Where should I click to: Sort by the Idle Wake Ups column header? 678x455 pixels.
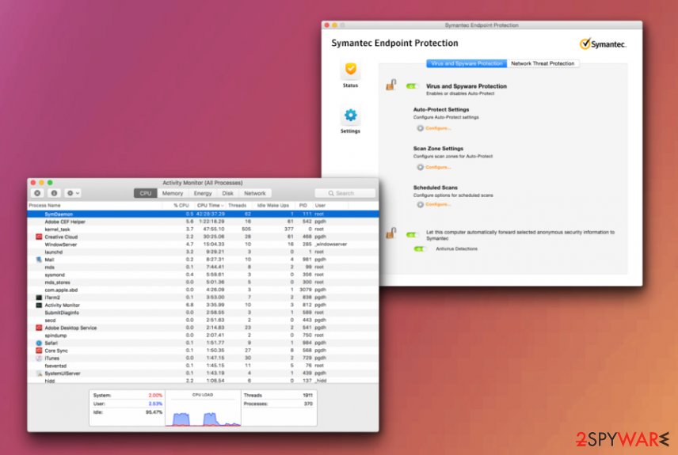pyautogui.click(x=273, y=206)
